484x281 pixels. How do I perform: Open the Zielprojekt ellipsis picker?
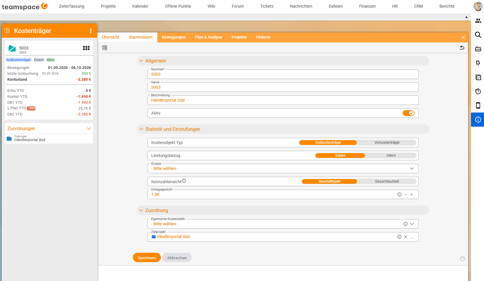pyautogui.click(x=412, y=237)
